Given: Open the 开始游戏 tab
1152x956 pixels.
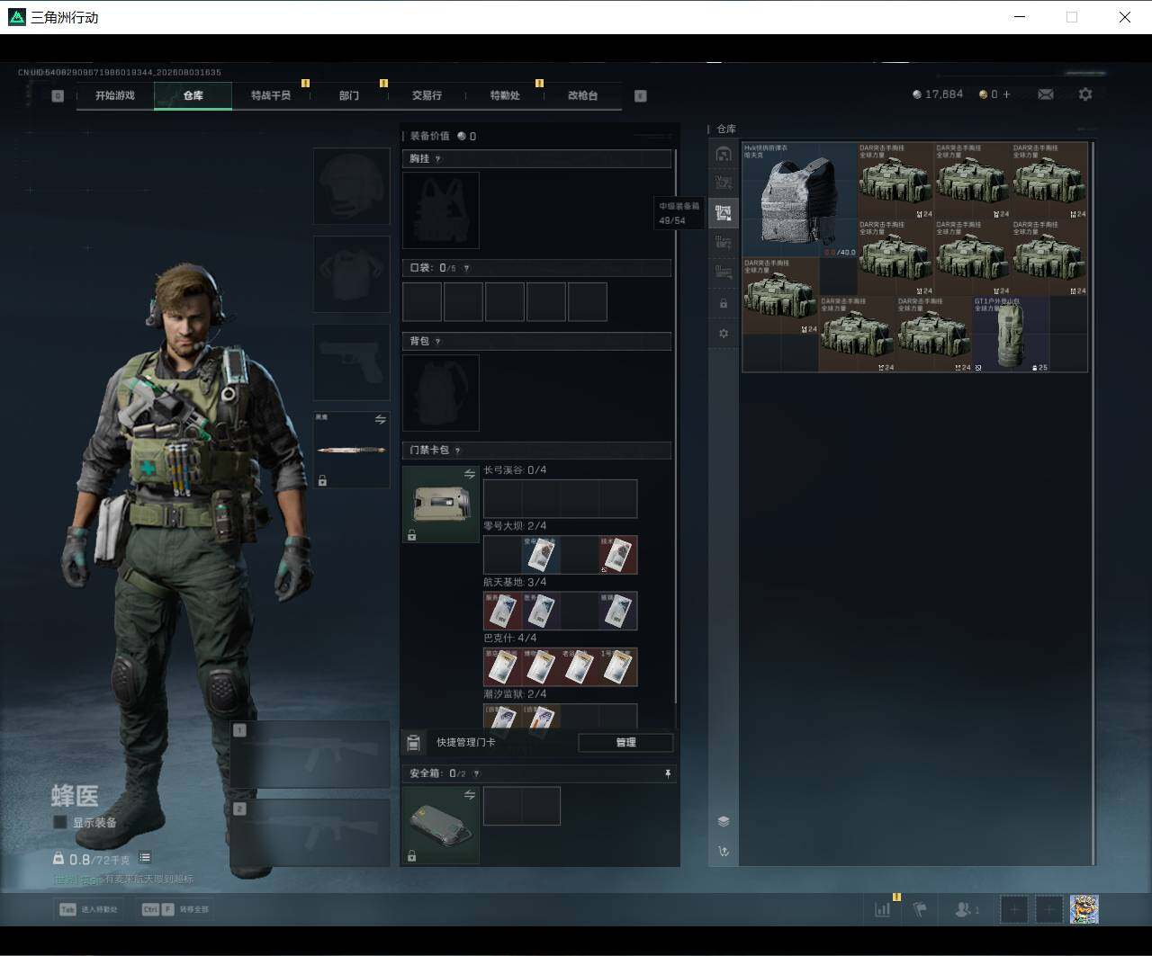Looking at the screenshot, I should click(x=115, y=95).
